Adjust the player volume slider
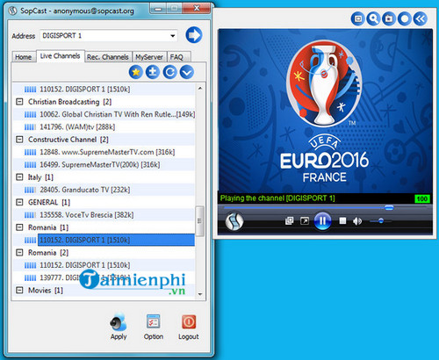Viewport: 439px width, 360px height. tap(380, 221)
